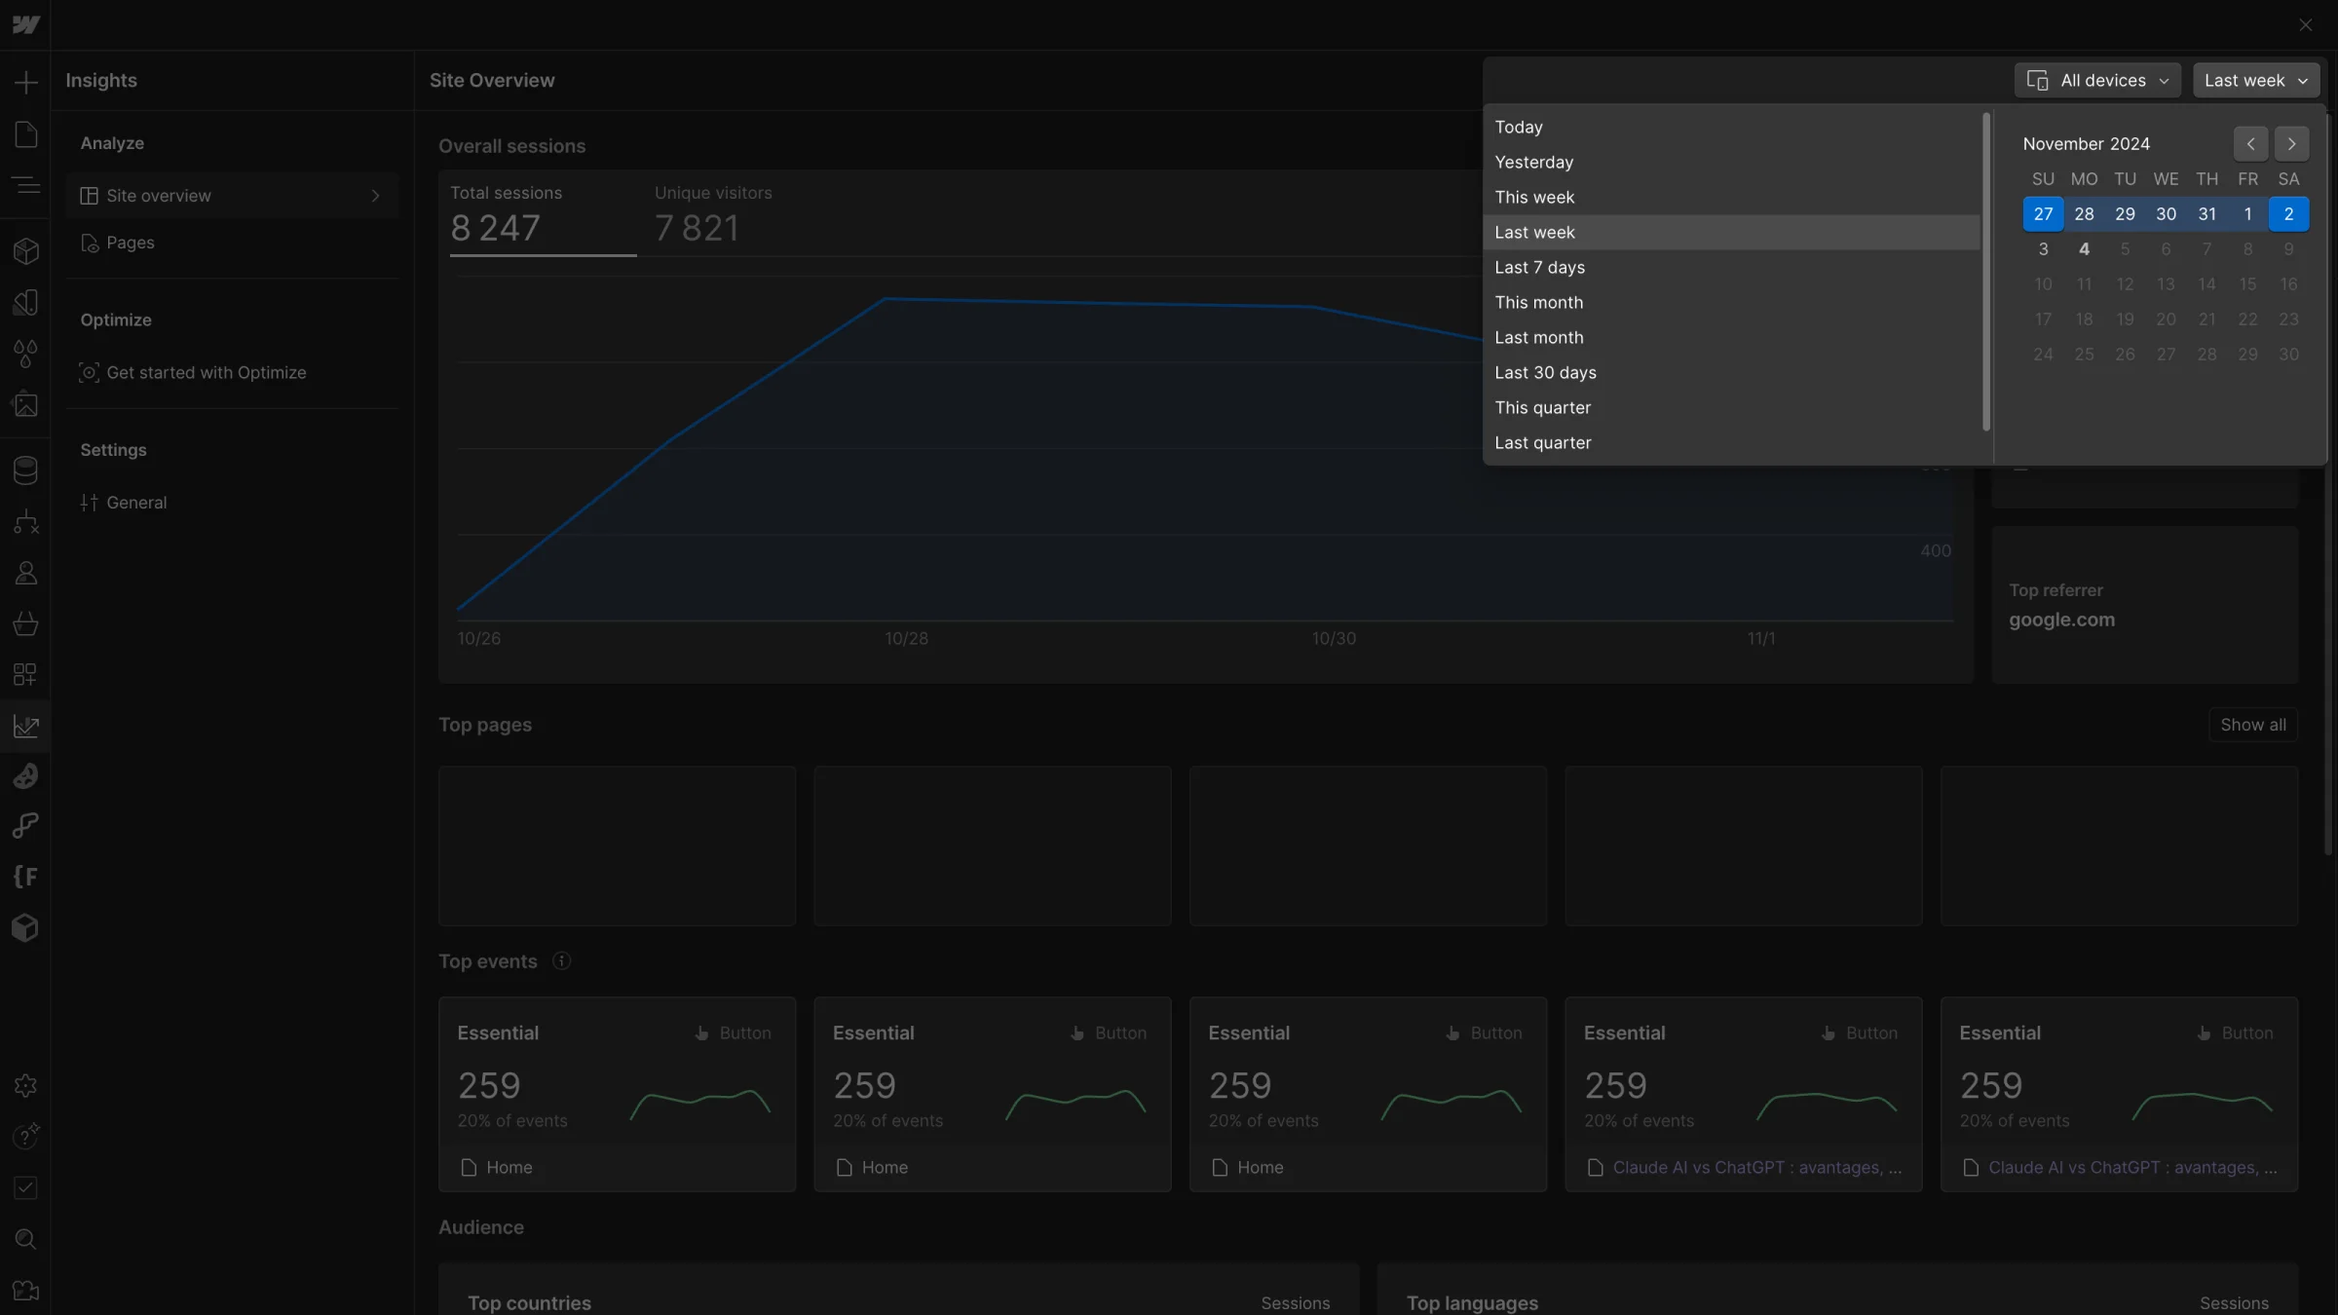Open the Users panel icon
The height and width of the screenshot is (1315, 2338).
[25, 573]
